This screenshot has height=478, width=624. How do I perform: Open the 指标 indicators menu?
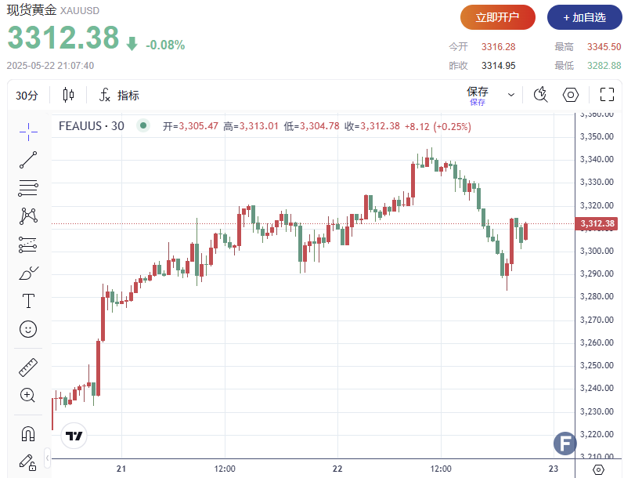click(x=119, y=96)
